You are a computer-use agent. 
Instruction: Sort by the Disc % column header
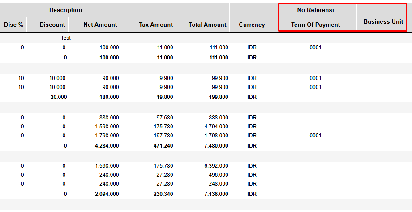(x=13, y=25)
